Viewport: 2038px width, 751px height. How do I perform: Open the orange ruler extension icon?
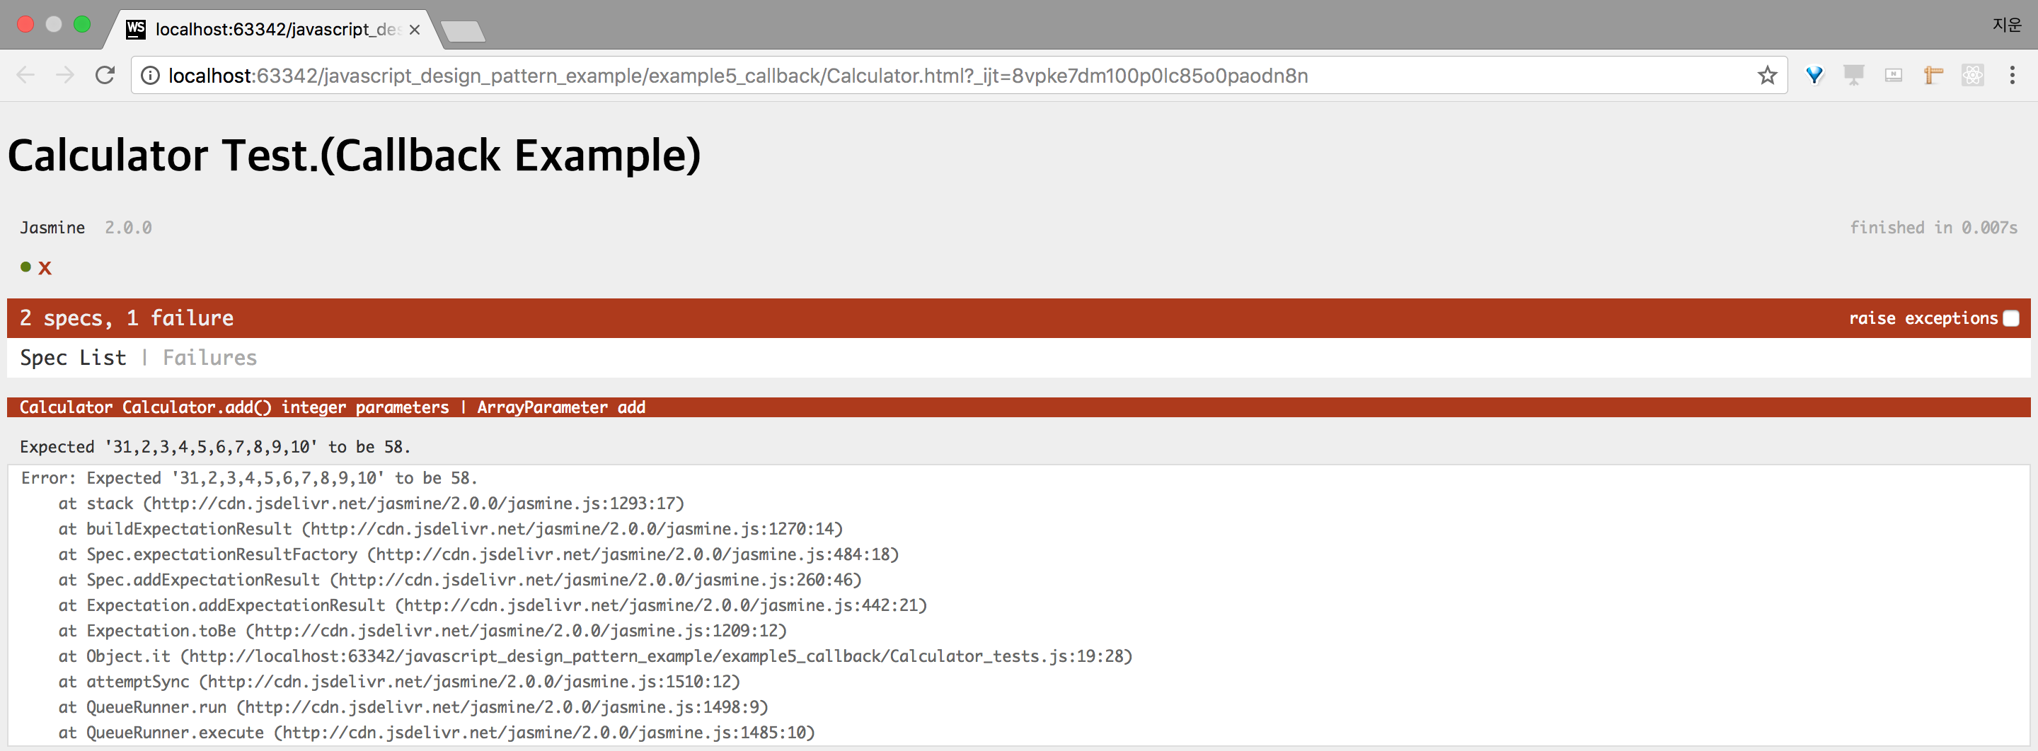[1933, 75]
